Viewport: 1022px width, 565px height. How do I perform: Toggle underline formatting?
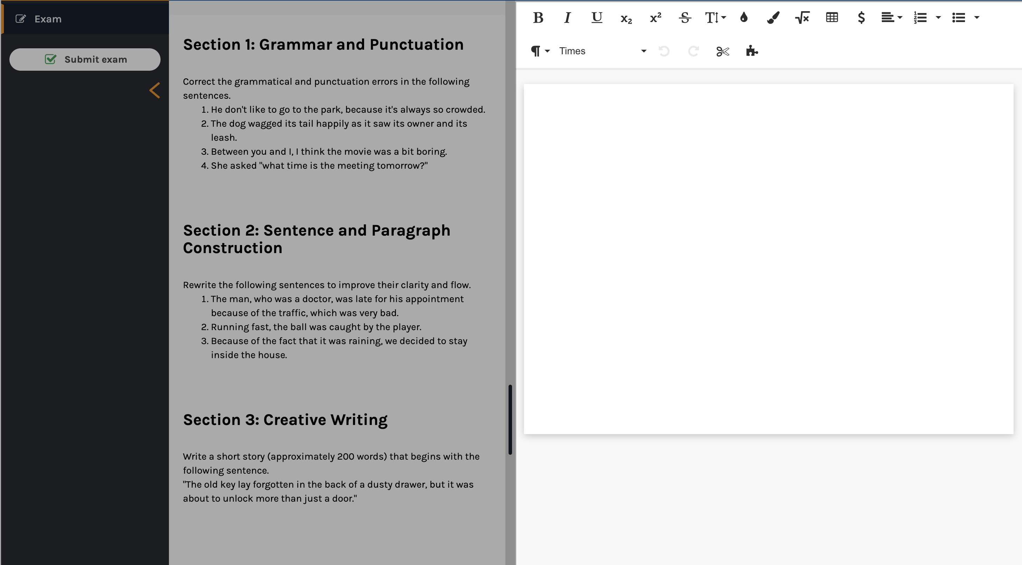pos(596,18)
